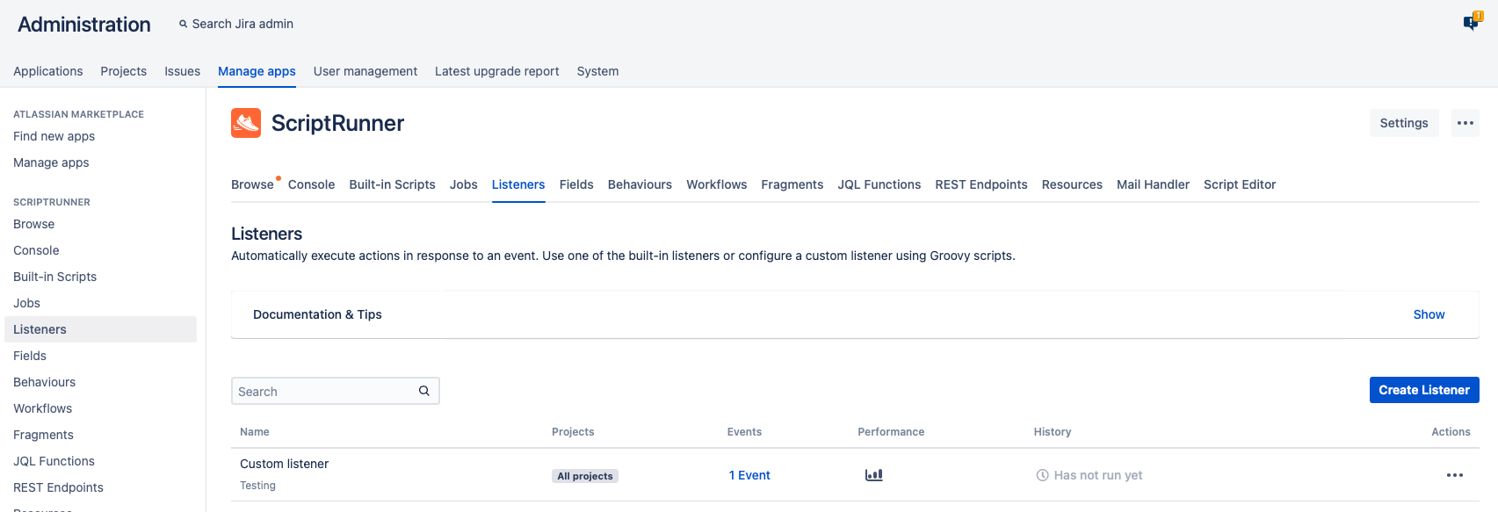1498x512 pixels.
Task: Select Fragments in the sidebar
Action: [x=44, y=435]
